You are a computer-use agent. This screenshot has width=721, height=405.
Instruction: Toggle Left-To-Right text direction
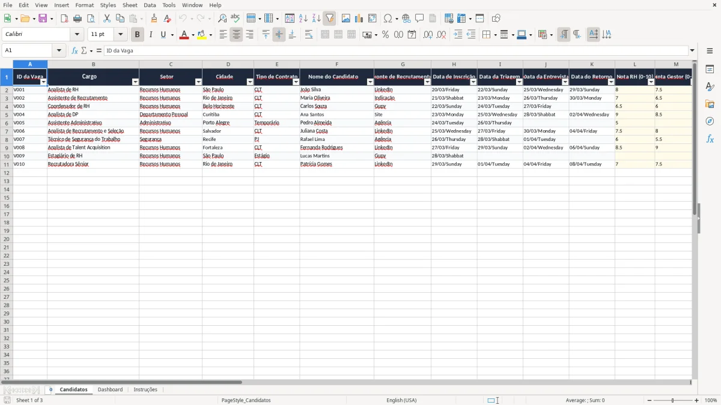[x=564, y=35]
